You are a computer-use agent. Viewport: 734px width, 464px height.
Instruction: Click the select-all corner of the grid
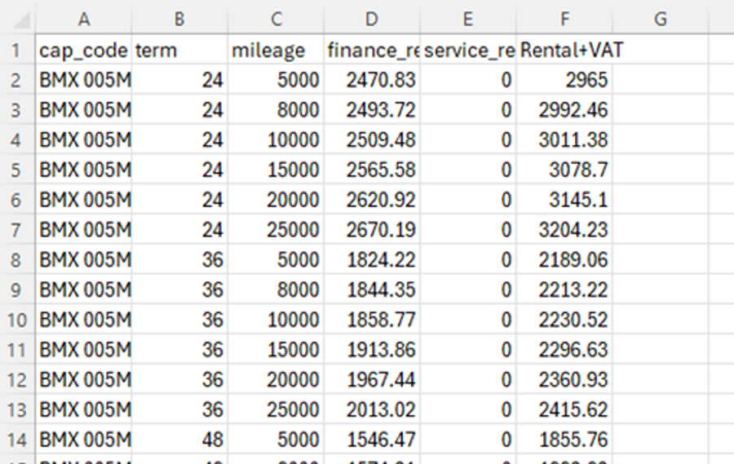point(16,19)
